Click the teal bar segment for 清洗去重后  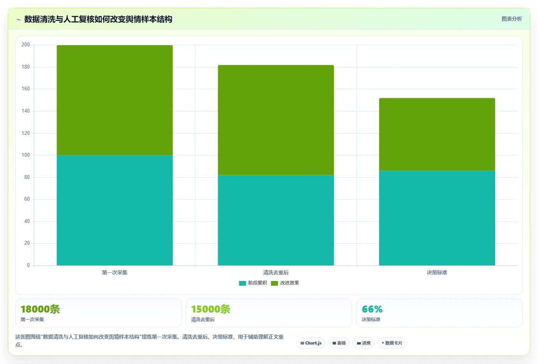coord(276,220)
